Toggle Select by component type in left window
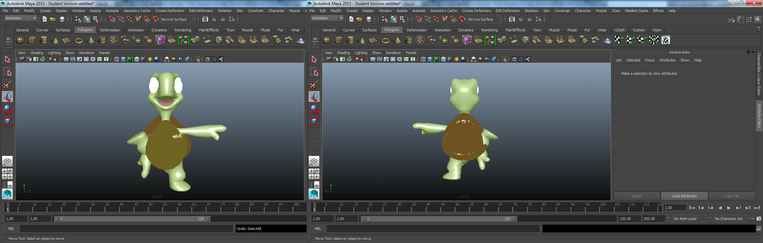Viewport: 763px width, 243px height. tap(96, 19)
